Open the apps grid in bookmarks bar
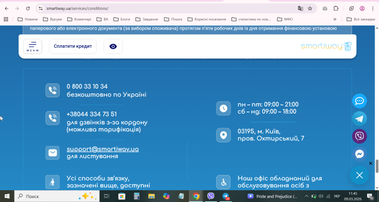This screenshot has height=202, width=379. point(6,19)
